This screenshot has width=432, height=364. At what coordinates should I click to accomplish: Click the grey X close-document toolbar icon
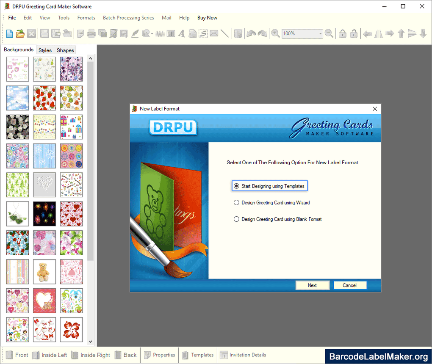pyautogui.click(x=31, y=33)
